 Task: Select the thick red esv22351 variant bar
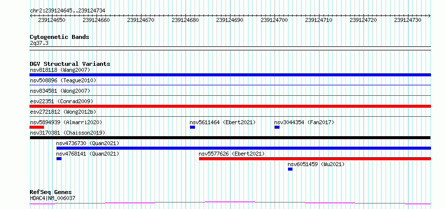click(230, 106)
